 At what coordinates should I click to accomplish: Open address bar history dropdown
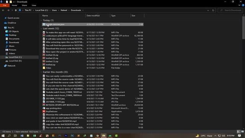[208, 10]
